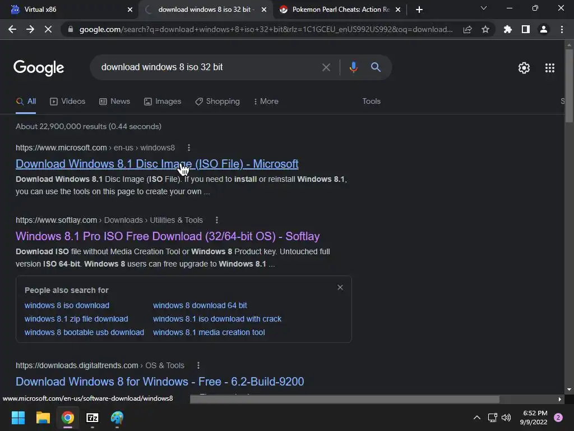Viewport: 574px width, 431px height.
Task: Share this page icon in address bar
Action: click(x=467, y=30)
